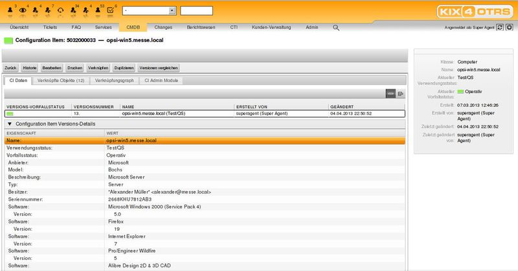Open the CMDB menu

point(133,27)
